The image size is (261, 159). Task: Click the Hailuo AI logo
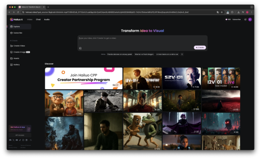pos(17,20)
